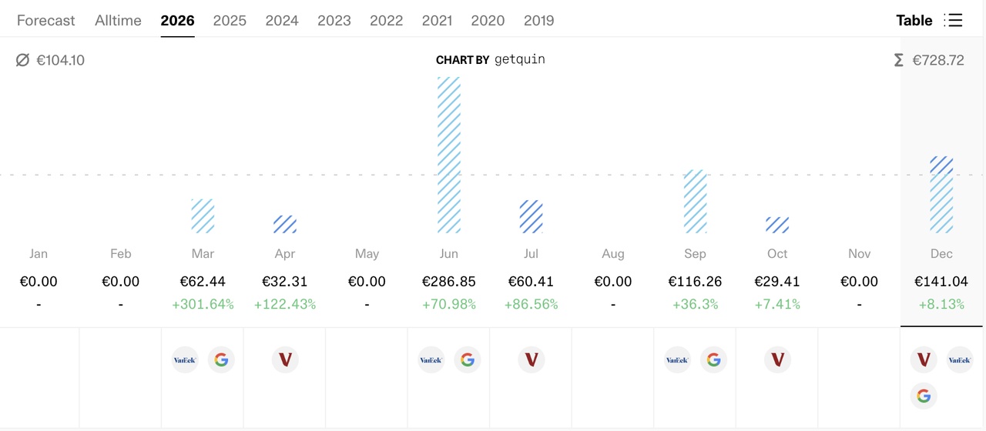Screen dimensions: 986x431
Task: Click the VanEck logo under March
Action: tap(185, 359)
